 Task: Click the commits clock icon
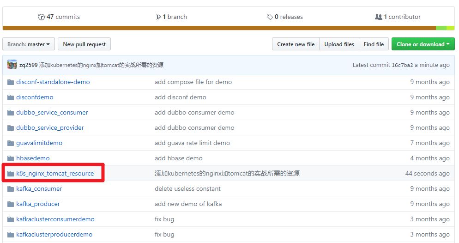pyautogui.click(x=41, y=17)
